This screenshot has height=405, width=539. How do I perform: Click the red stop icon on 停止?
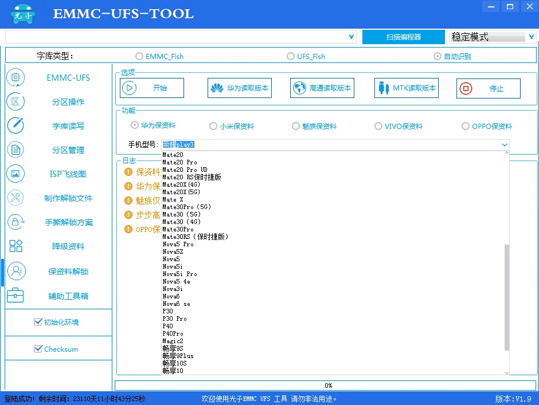coord(466,88)
